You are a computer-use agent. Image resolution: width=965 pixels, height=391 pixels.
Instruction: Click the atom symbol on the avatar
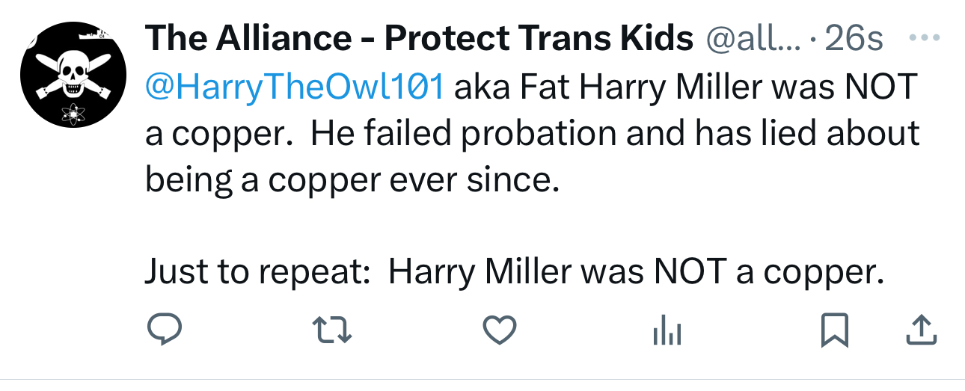tap(74, 115)
